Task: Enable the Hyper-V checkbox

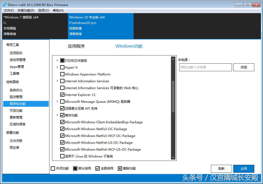Action: [62, 67]
